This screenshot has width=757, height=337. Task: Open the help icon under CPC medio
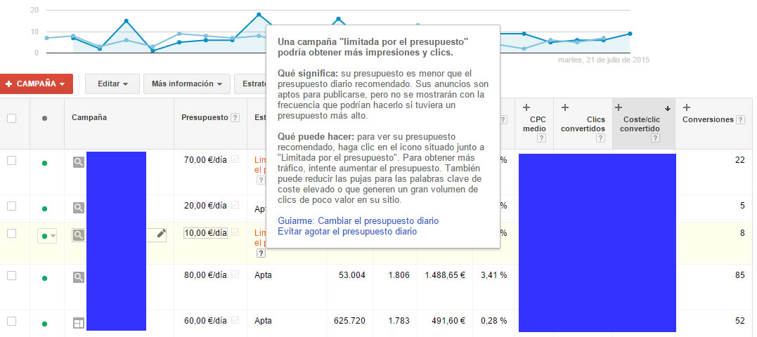tap(542, 138)
